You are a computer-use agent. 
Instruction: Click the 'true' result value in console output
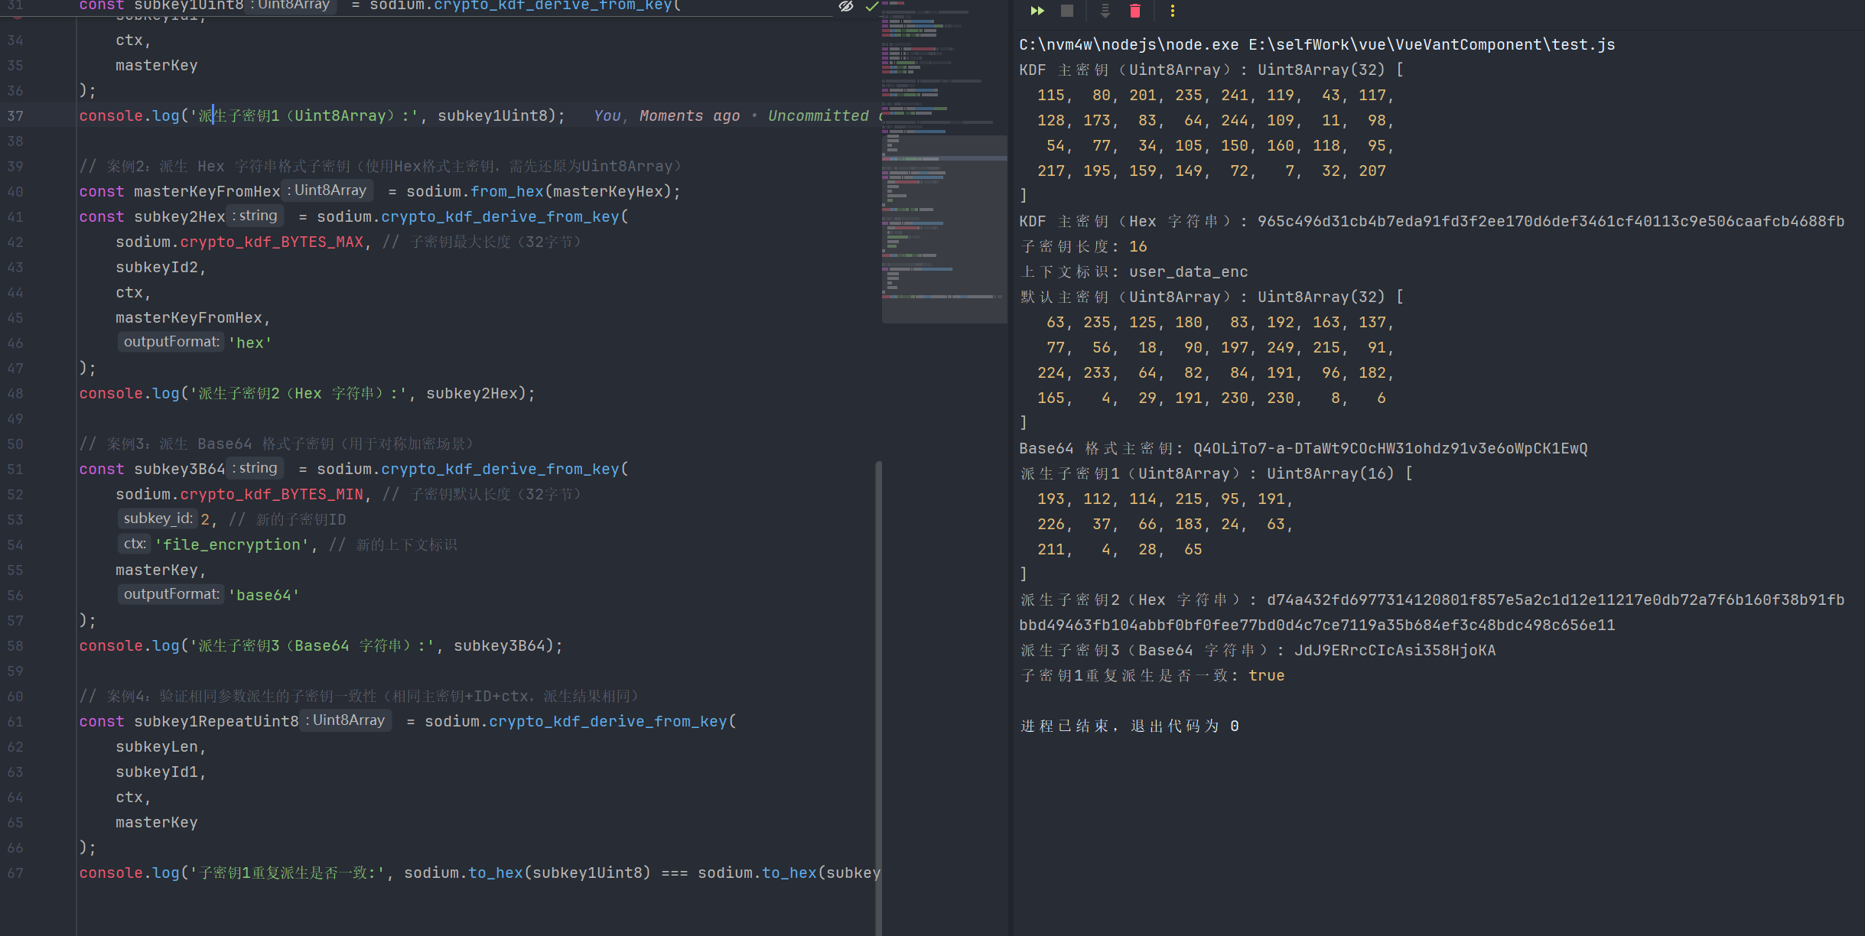[x=1266, y=675]
